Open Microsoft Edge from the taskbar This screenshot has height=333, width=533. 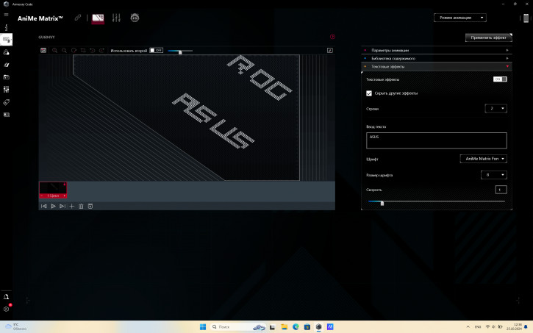296,327
